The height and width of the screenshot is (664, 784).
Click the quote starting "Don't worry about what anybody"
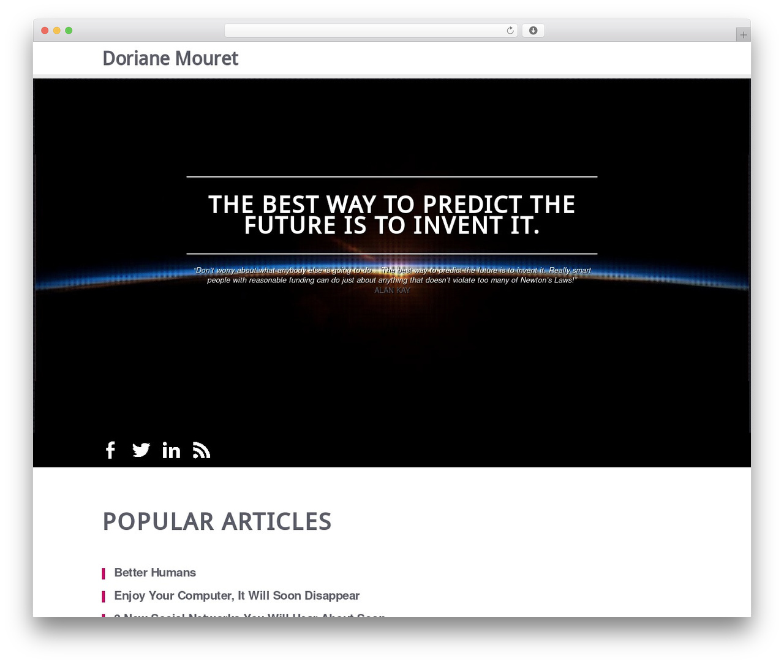[x=392, y=275]
